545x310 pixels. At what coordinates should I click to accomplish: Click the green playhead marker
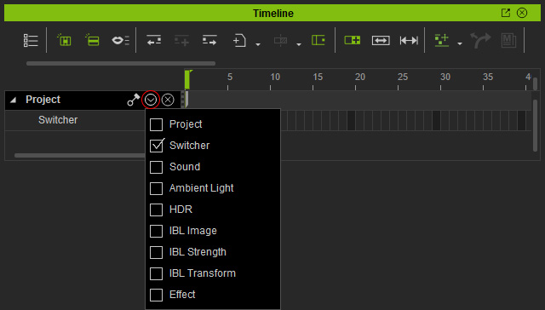(187, 79)
